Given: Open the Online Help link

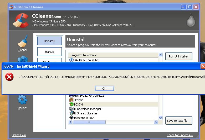Looking at the screenshot, I should (x=19, y=135).
